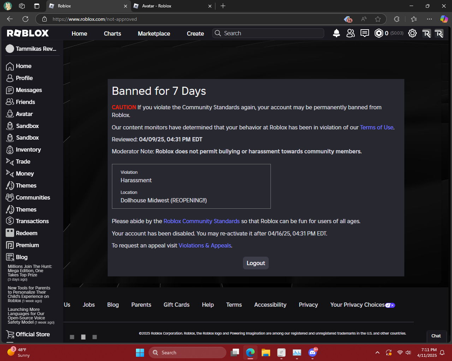This screenshot has width=452, height=361.
Task: Open Communities in the sidebar
Action: pyautogui.click(x=28, y=198)
